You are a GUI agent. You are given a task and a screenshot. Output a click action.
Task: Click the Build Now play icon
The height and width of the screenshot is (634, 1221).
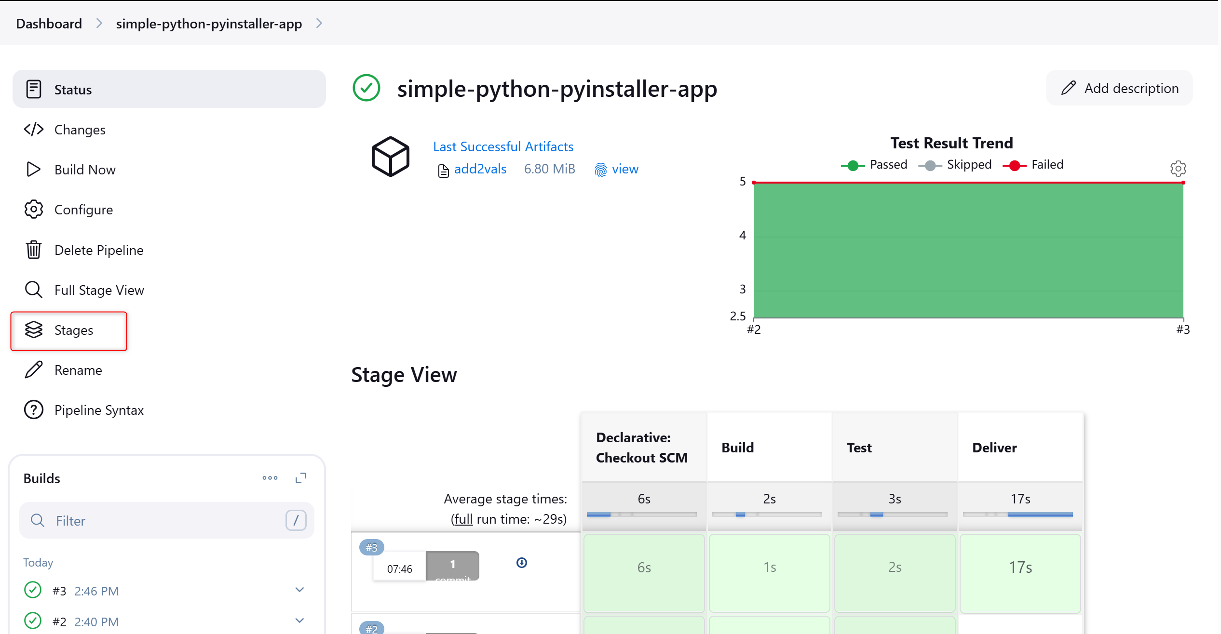click(33, 170)
